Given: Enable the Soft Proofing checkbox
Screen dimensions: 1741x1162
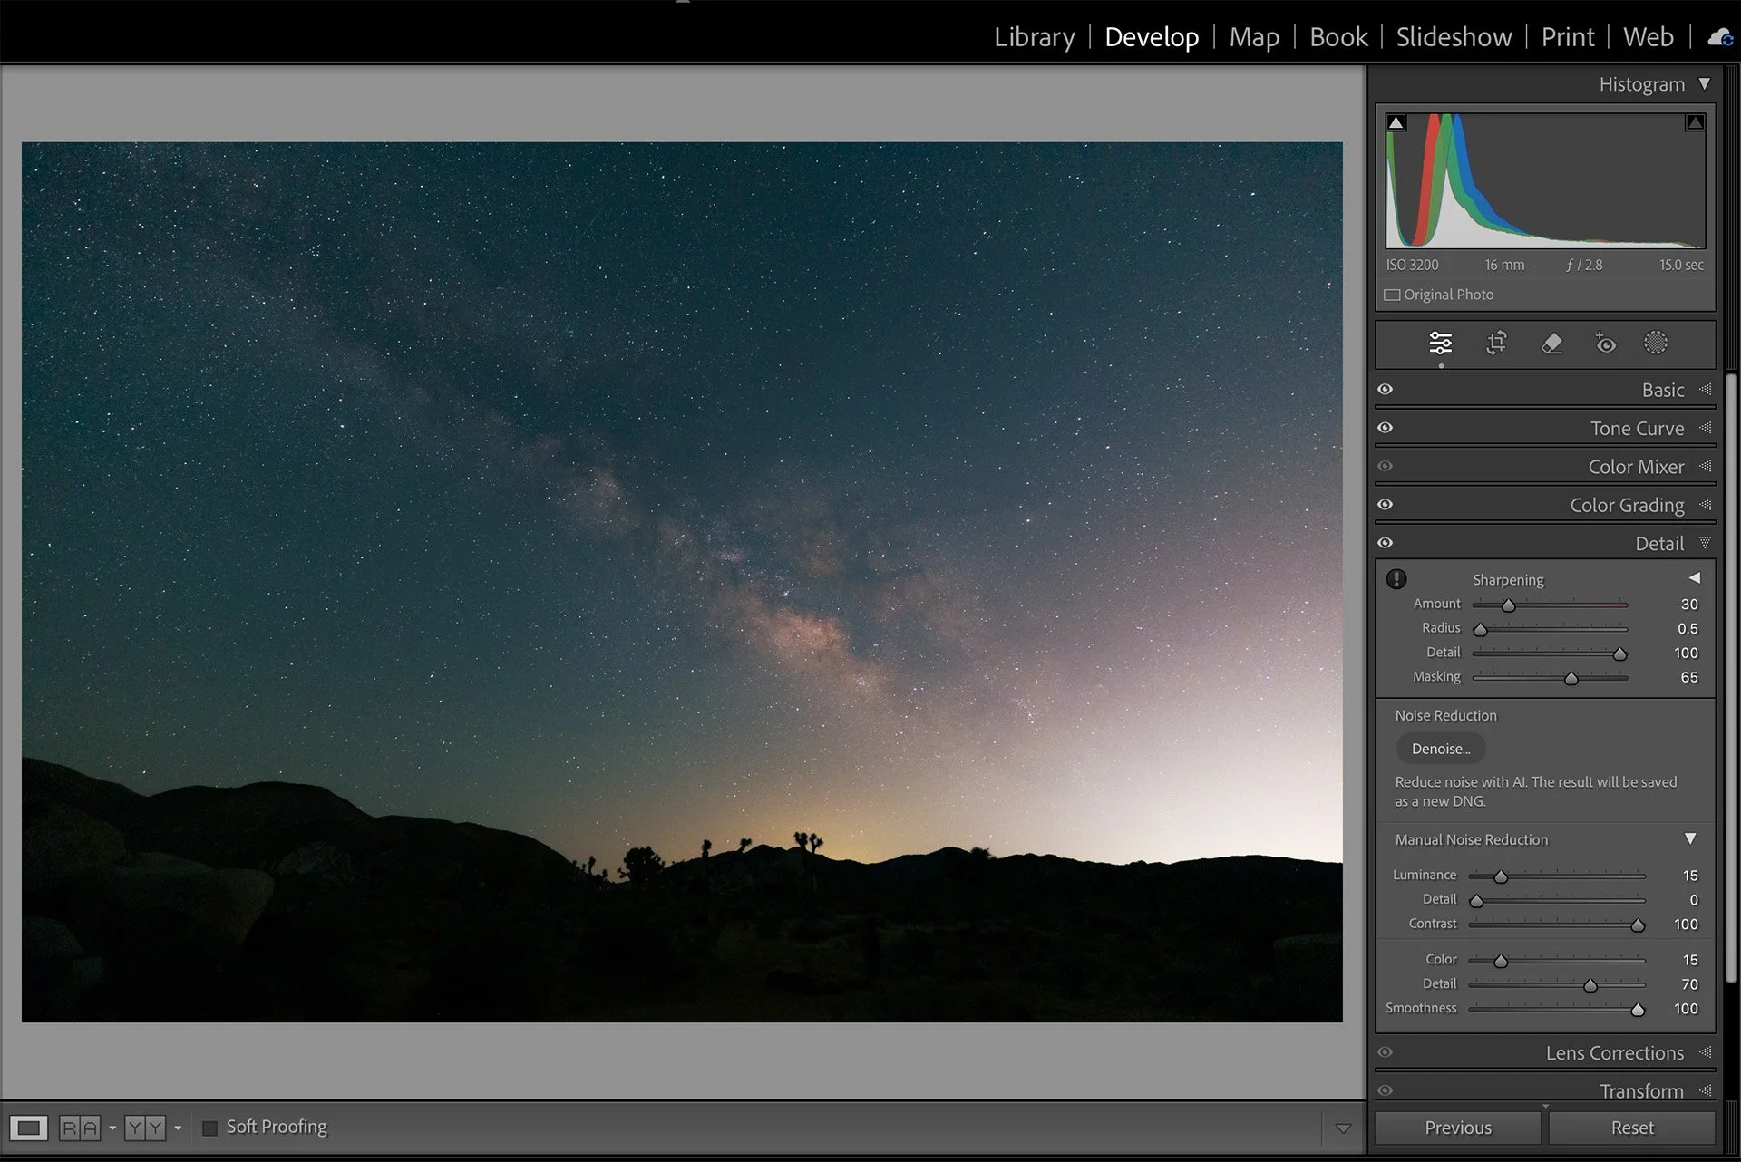Looking at the screenshot, I should pyautogui.click(x=209, y=1128).
